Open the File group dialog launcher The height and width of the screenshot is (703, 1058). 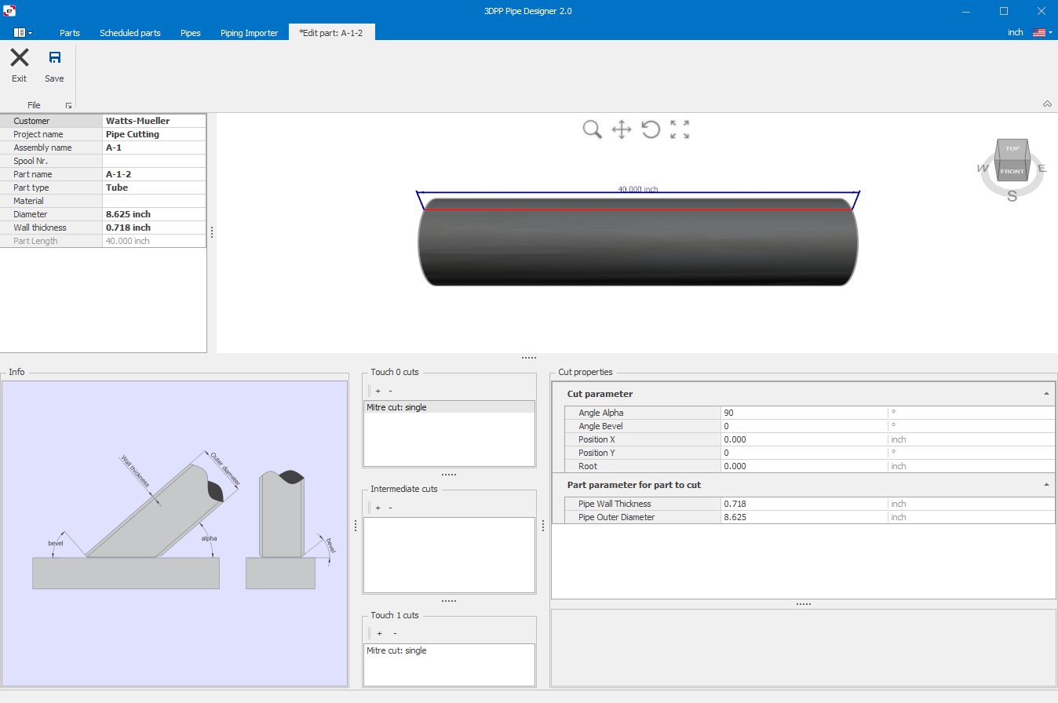coord(68,105)
